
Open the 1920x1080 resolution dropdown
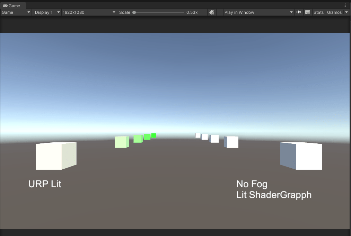pos(89,12)
